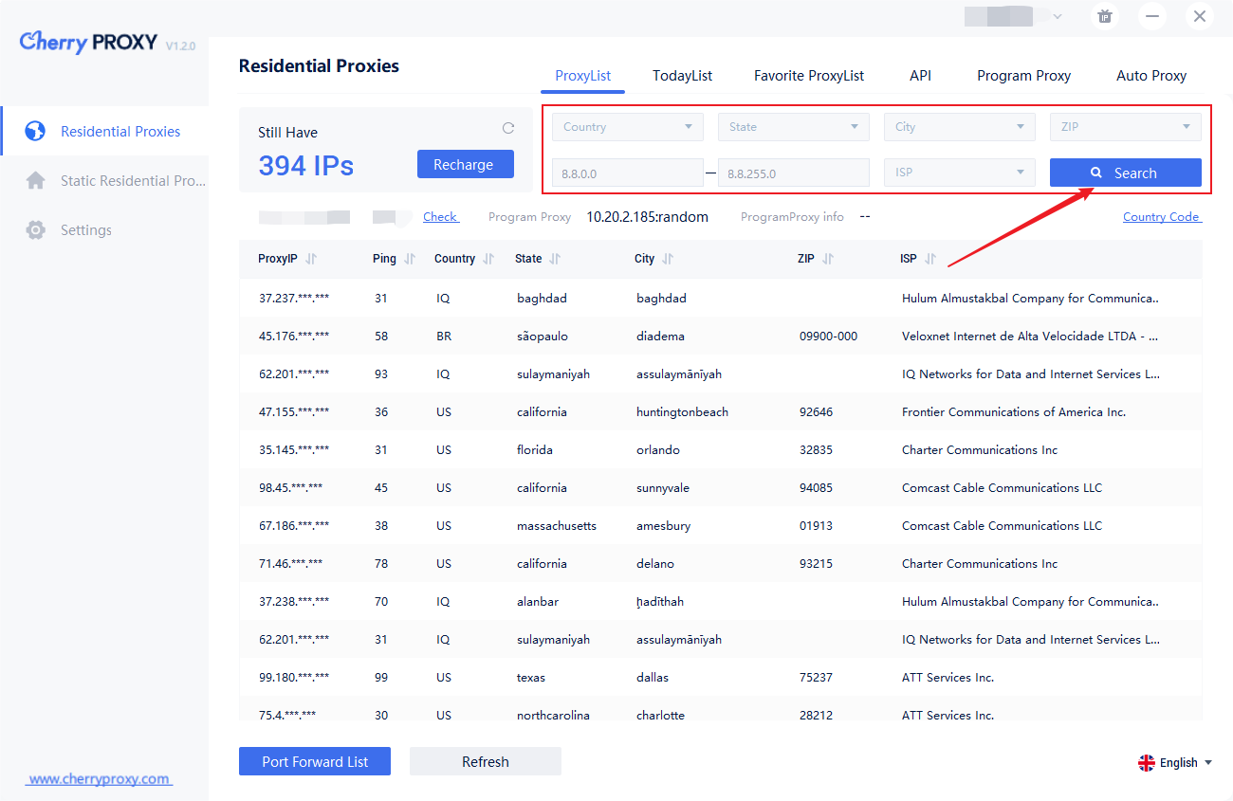Viewport: 1233px width, 801px height.
Task: Open the English language selector
Action: coord(1176,763)
